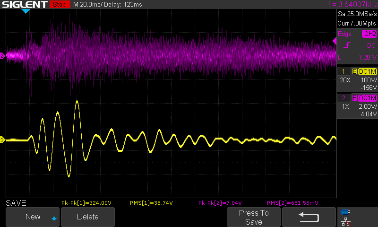Click the channel 1 ground level marker

(x=2, y=140)
